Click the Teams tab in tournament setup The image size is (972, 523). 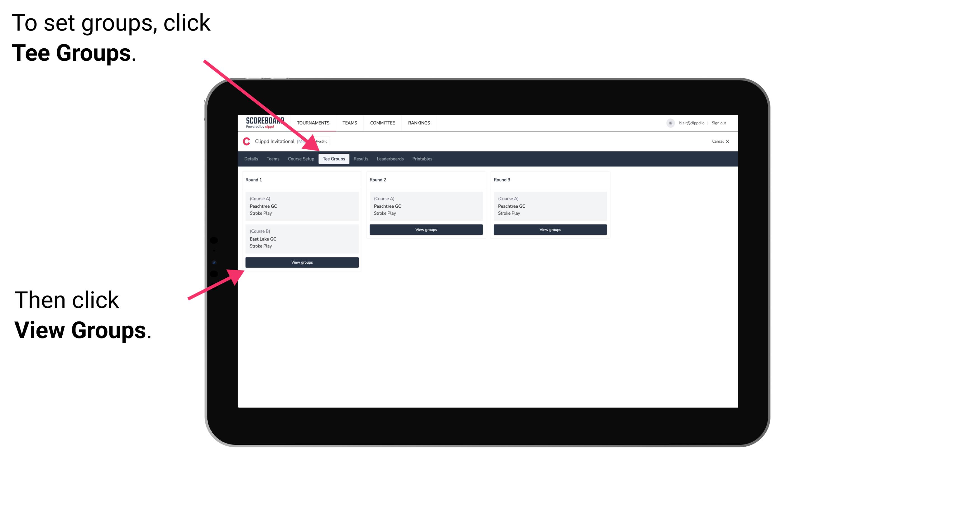[x=271, y=158]
